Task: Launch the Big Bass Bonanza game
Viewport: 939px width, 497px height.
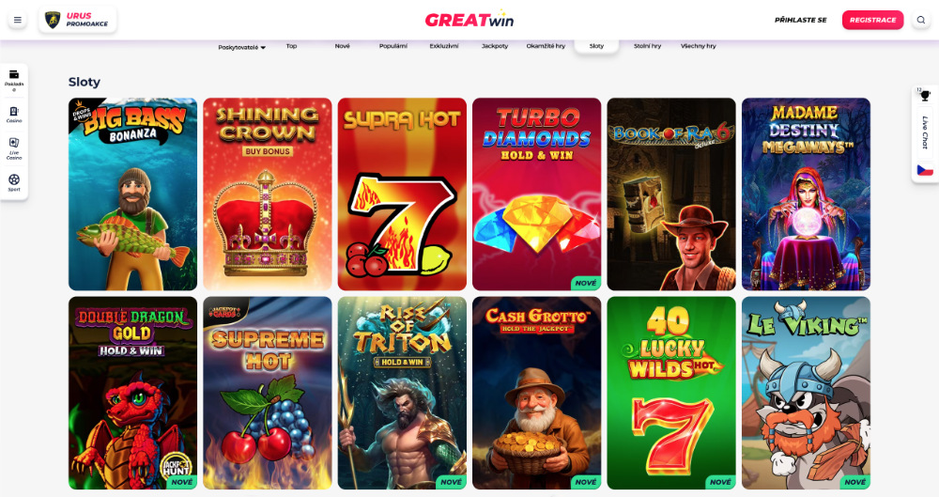Action: tap(133, 194)
